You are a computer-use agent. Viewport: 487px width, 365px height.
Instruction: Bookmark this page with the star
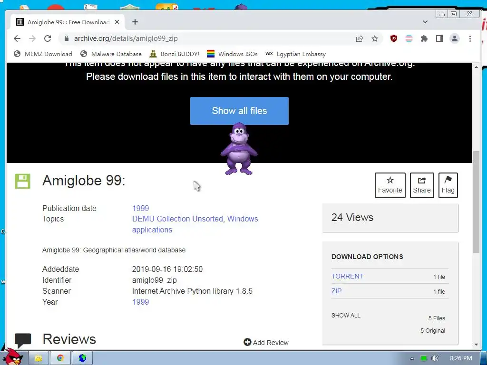[375, 38]
